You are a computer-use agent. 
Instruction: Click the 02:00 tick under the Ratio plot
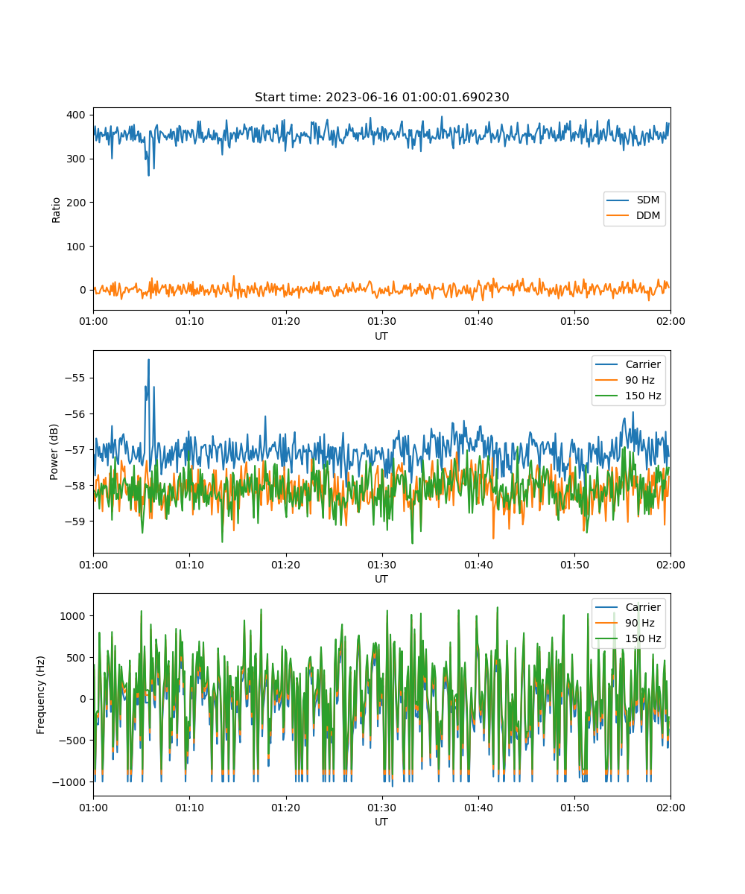point(670,321)
